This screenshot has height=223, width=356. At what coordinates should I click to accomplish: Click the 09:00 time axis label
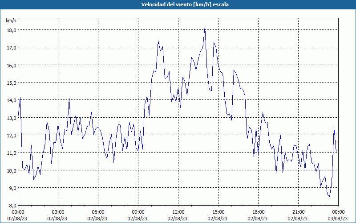[x=138, y=212]
